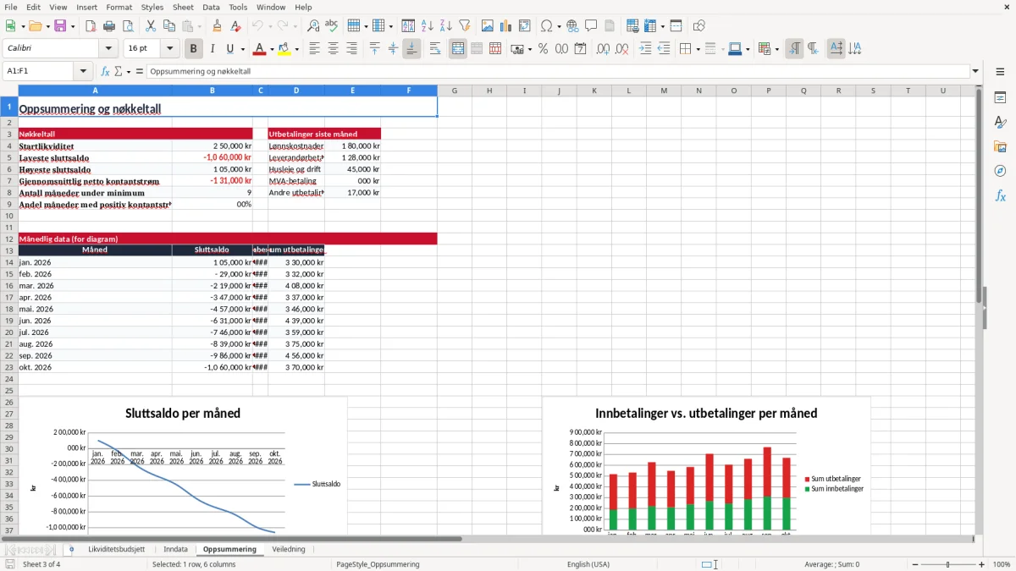The height and width of the screenshot is (571, 1016).
Task: Toggle Align Right
Action: click(351, 49)
